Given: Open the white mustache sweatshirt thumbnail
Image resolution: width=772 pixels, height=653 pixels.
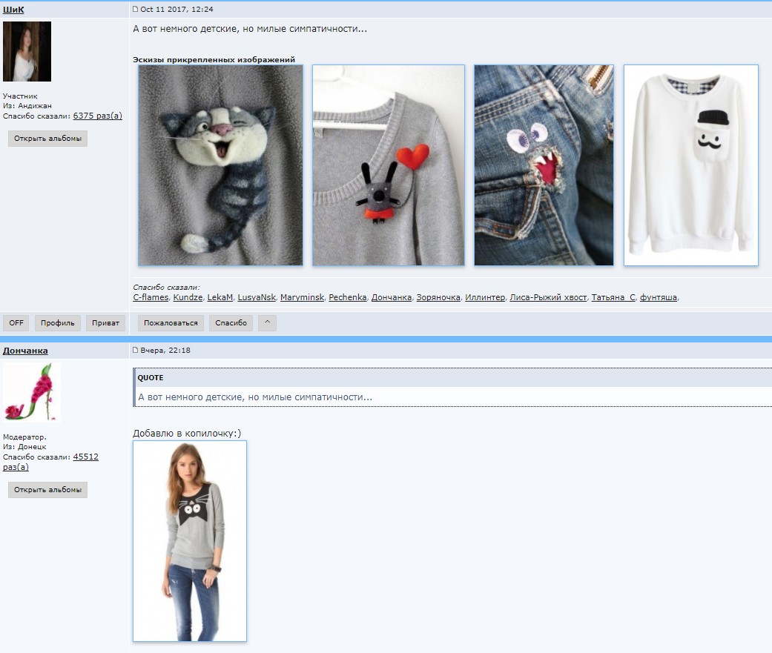Looking at the screenshot, I should click(690, 165).
